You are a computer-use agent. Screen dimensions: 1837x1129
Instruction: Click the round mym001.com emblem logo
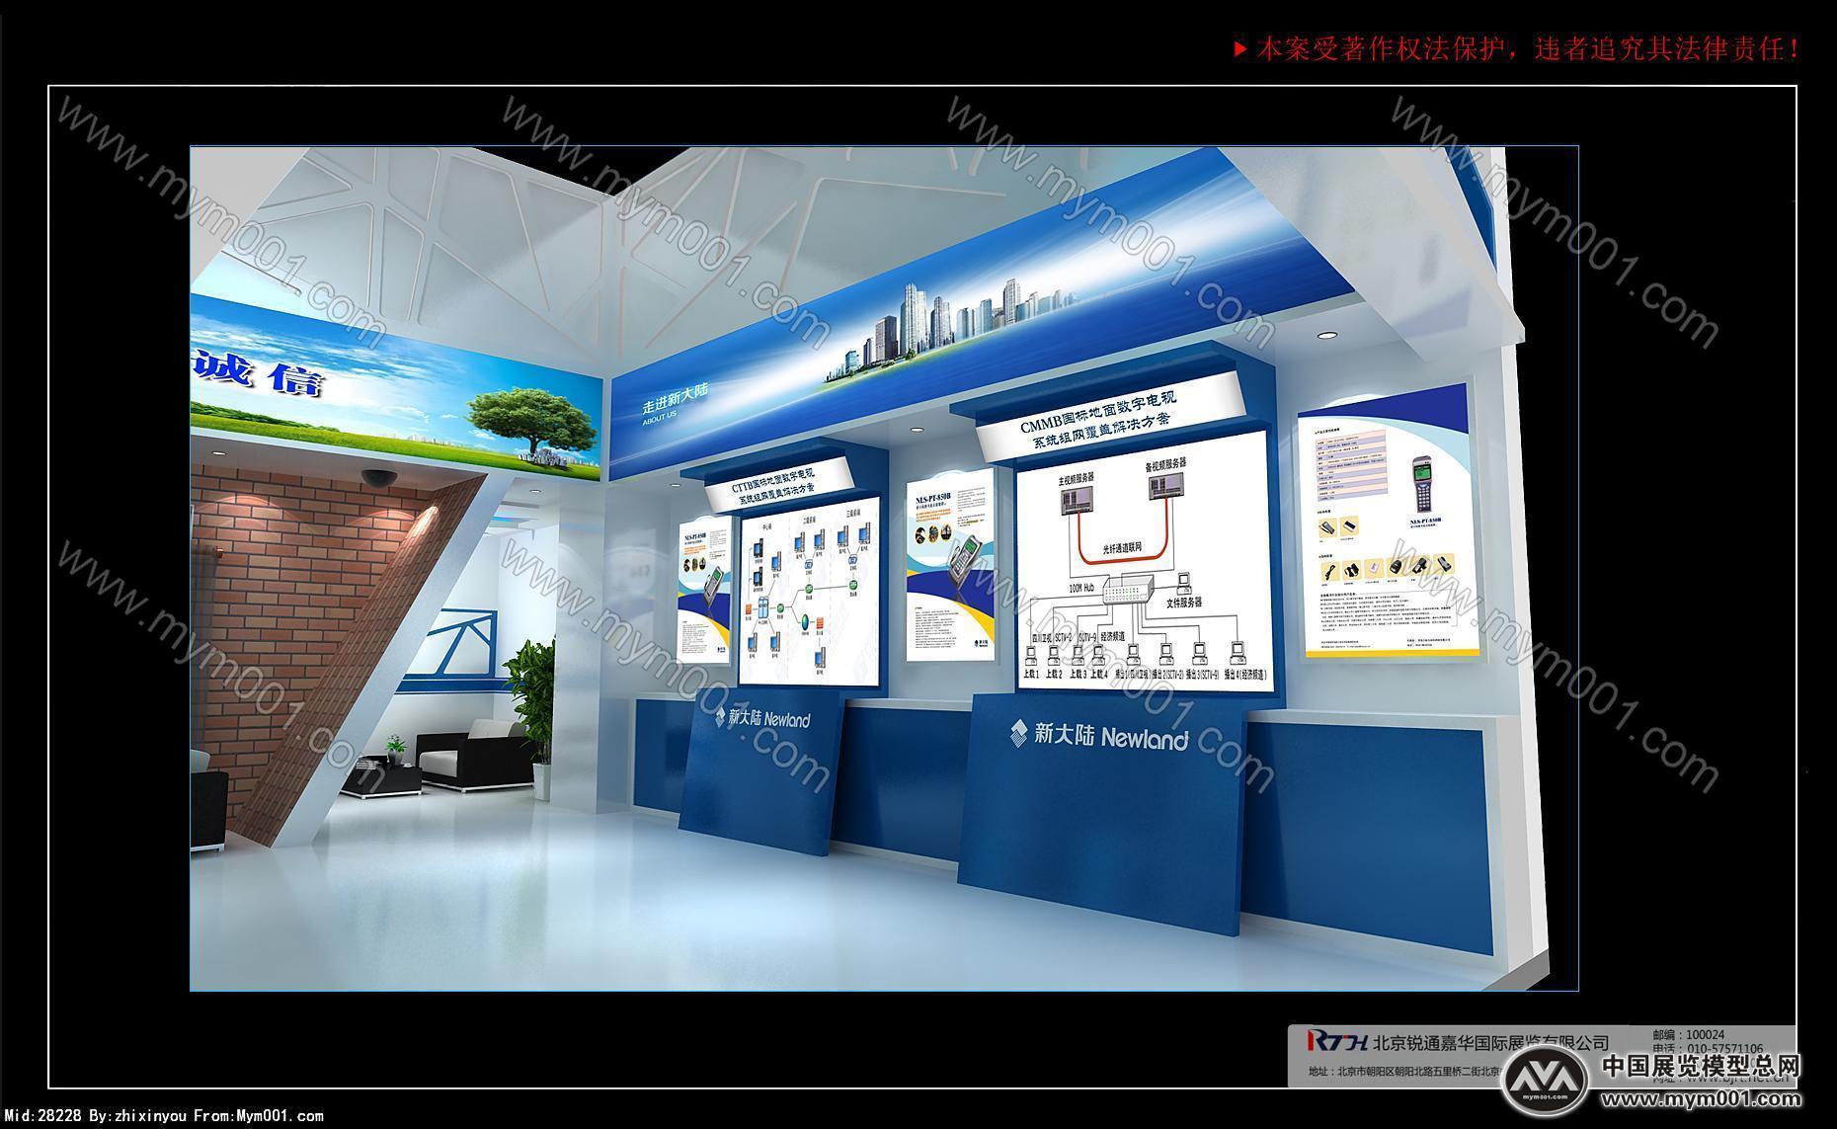[x=1547, y=1079]
